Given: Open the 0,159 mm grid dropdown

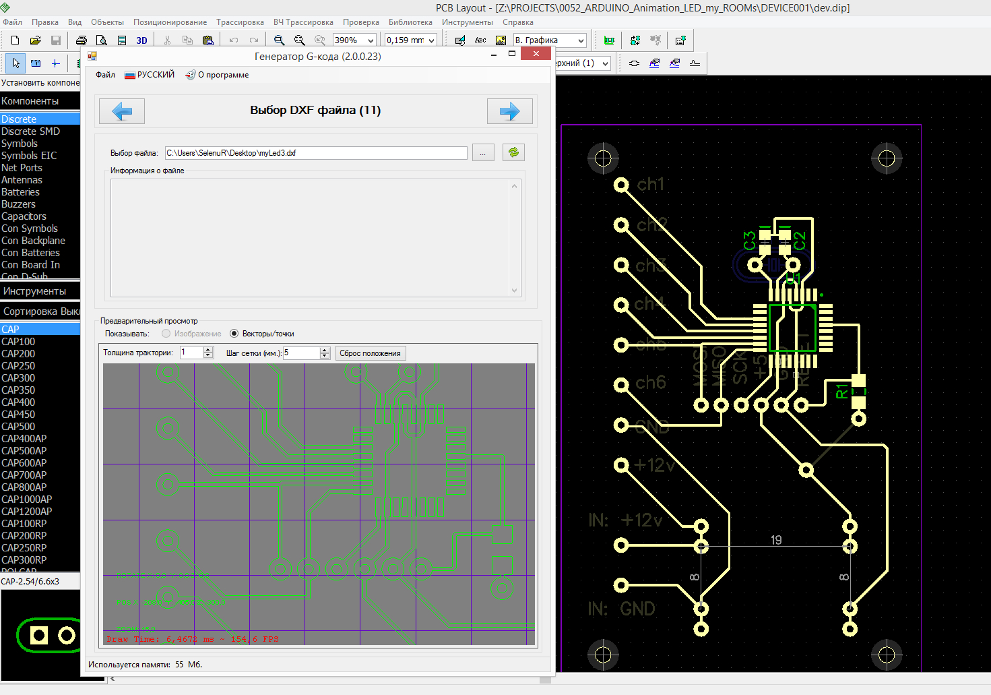Looking at the screenshot, I should click(431, 40).
